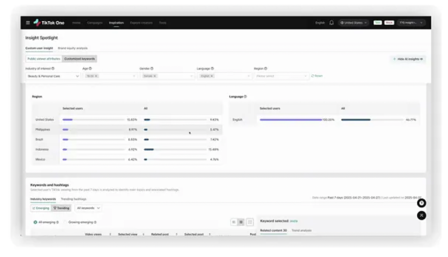Image resolution: width=448 pixels, height=257 pixels.
Task: Click the back-to-top floating button
Action: 422,215
